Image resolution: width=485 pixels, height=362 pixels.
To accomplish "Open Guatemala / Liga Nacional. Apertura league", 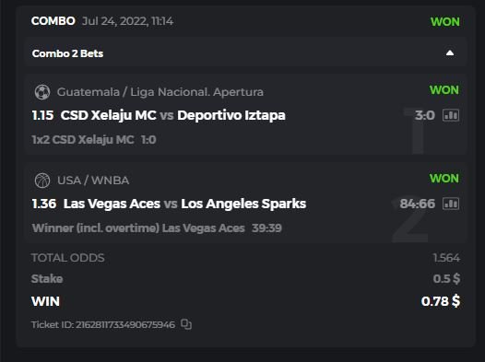I will (x=160, y=92).
